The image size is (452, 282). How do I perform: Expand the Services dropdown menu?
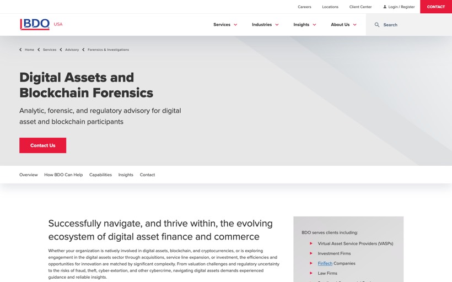pyautogui.click(x=225, y=24)
